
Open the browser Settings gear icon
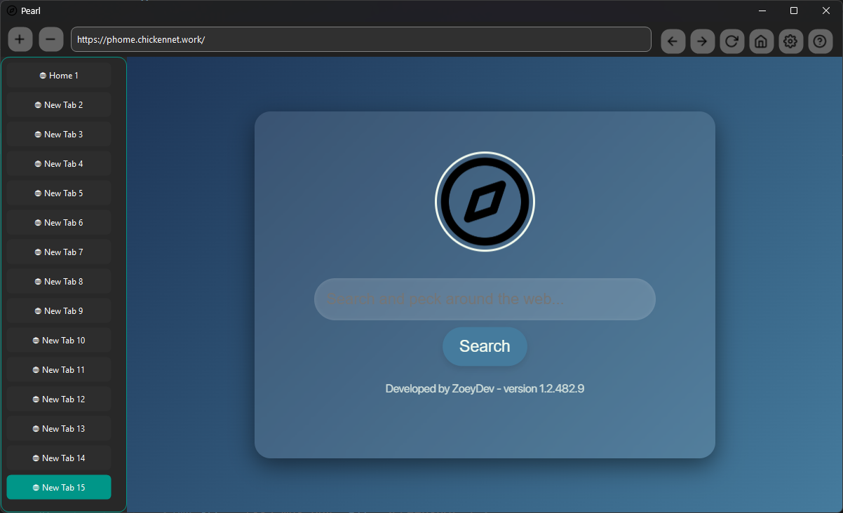pos(790,41)
